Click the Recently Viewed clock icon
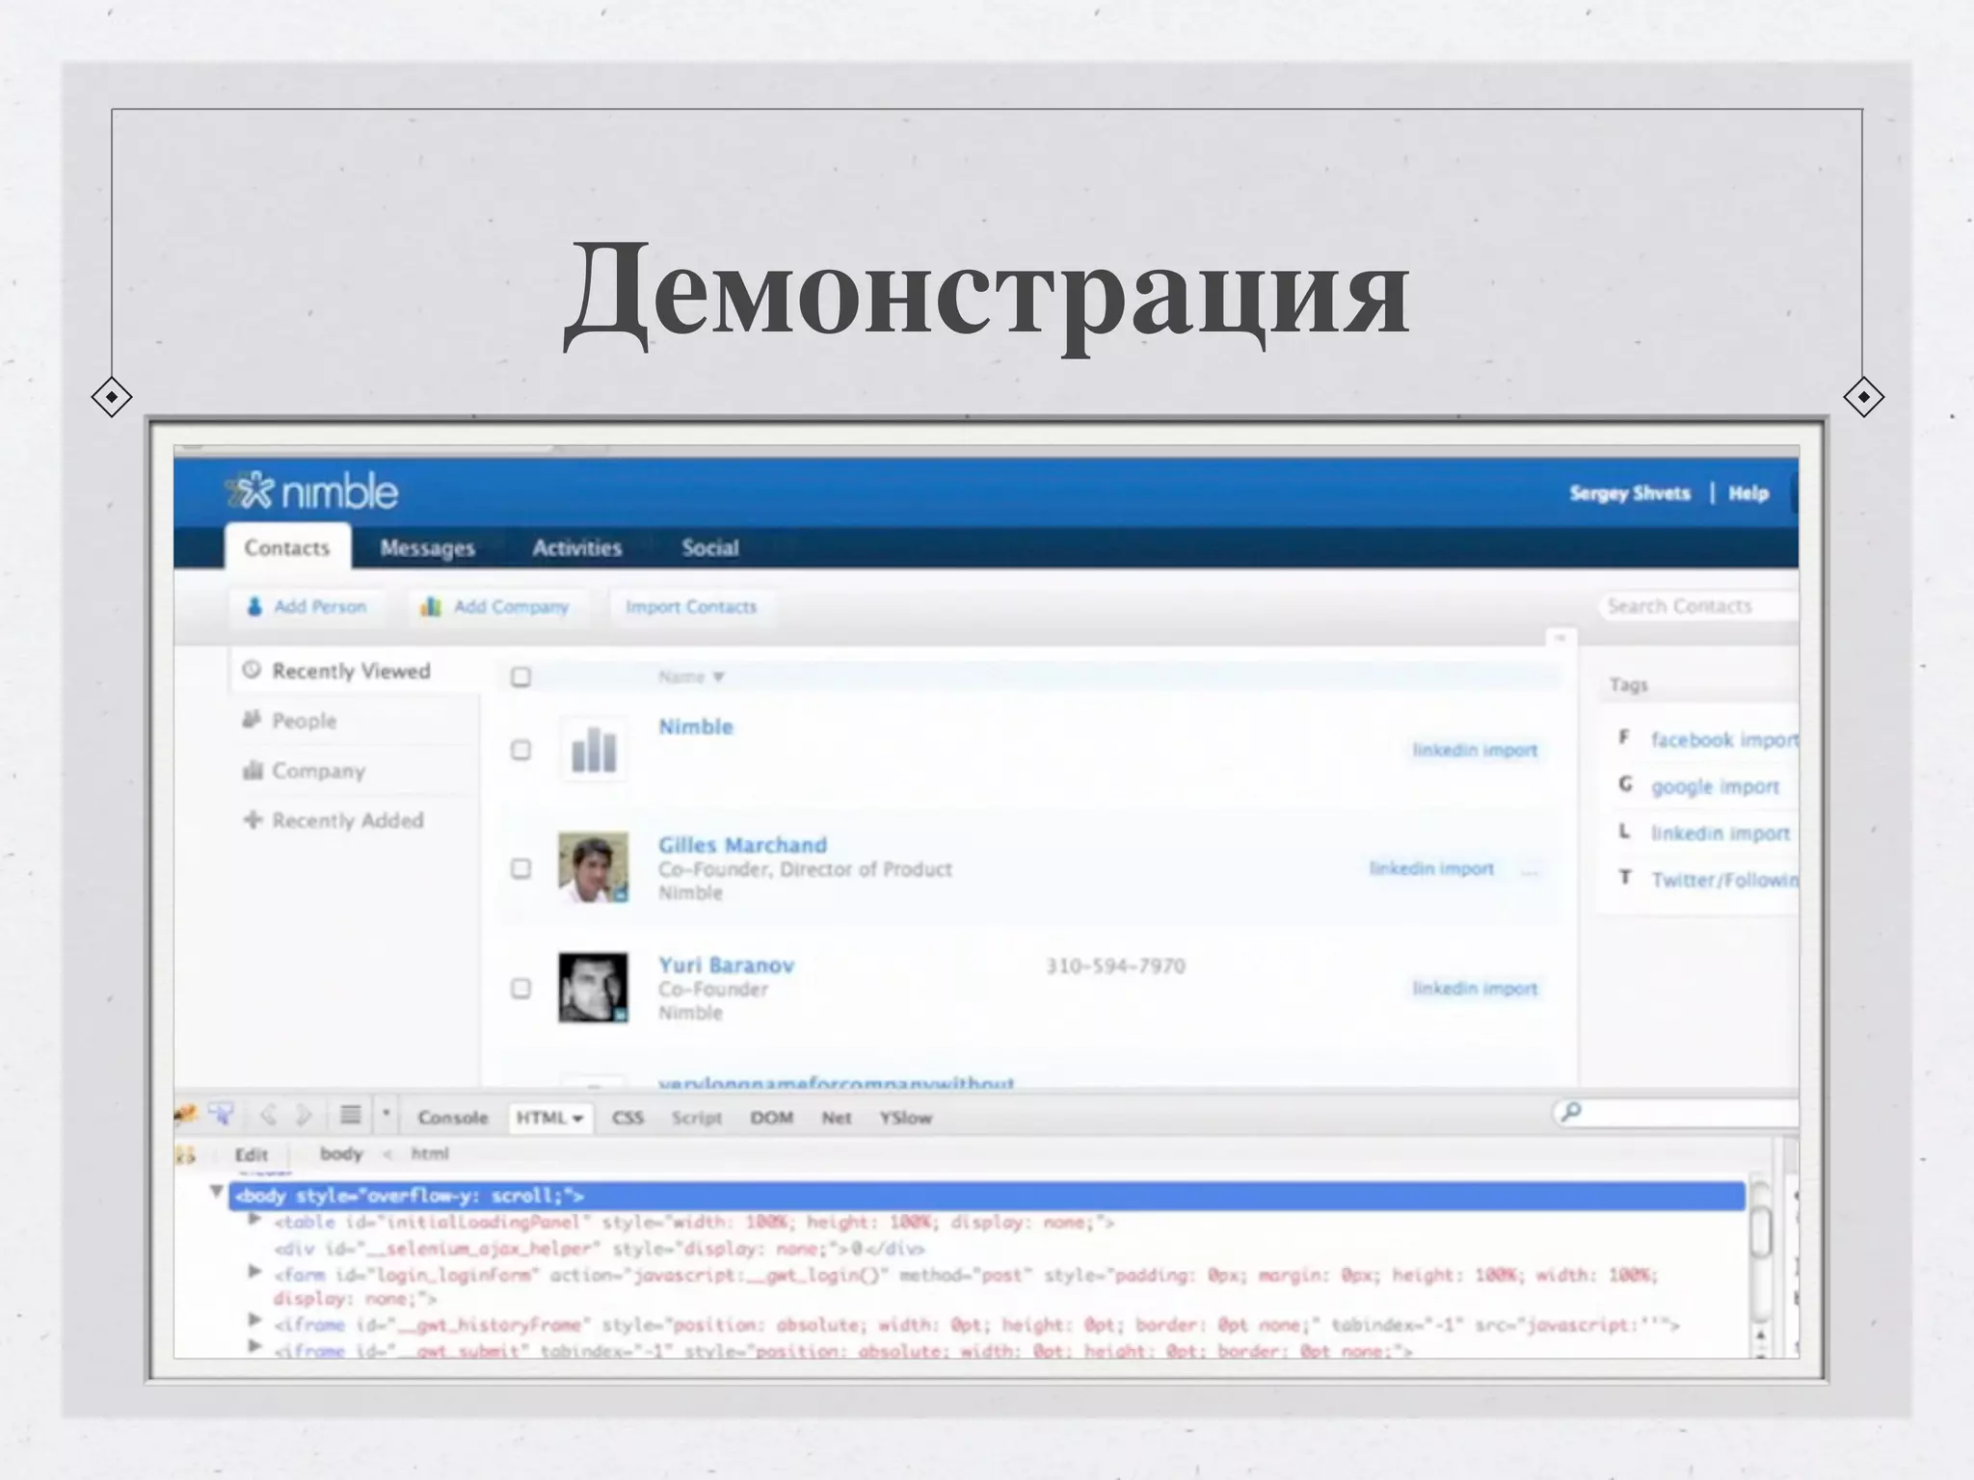The height and width of the screenshot is (1480, 1974). pos(252,670)
